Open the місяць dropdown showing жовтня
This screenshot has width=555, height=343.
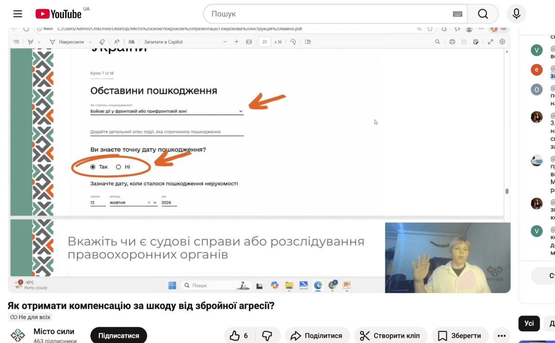pyautogui.click(x=154, y=203)
